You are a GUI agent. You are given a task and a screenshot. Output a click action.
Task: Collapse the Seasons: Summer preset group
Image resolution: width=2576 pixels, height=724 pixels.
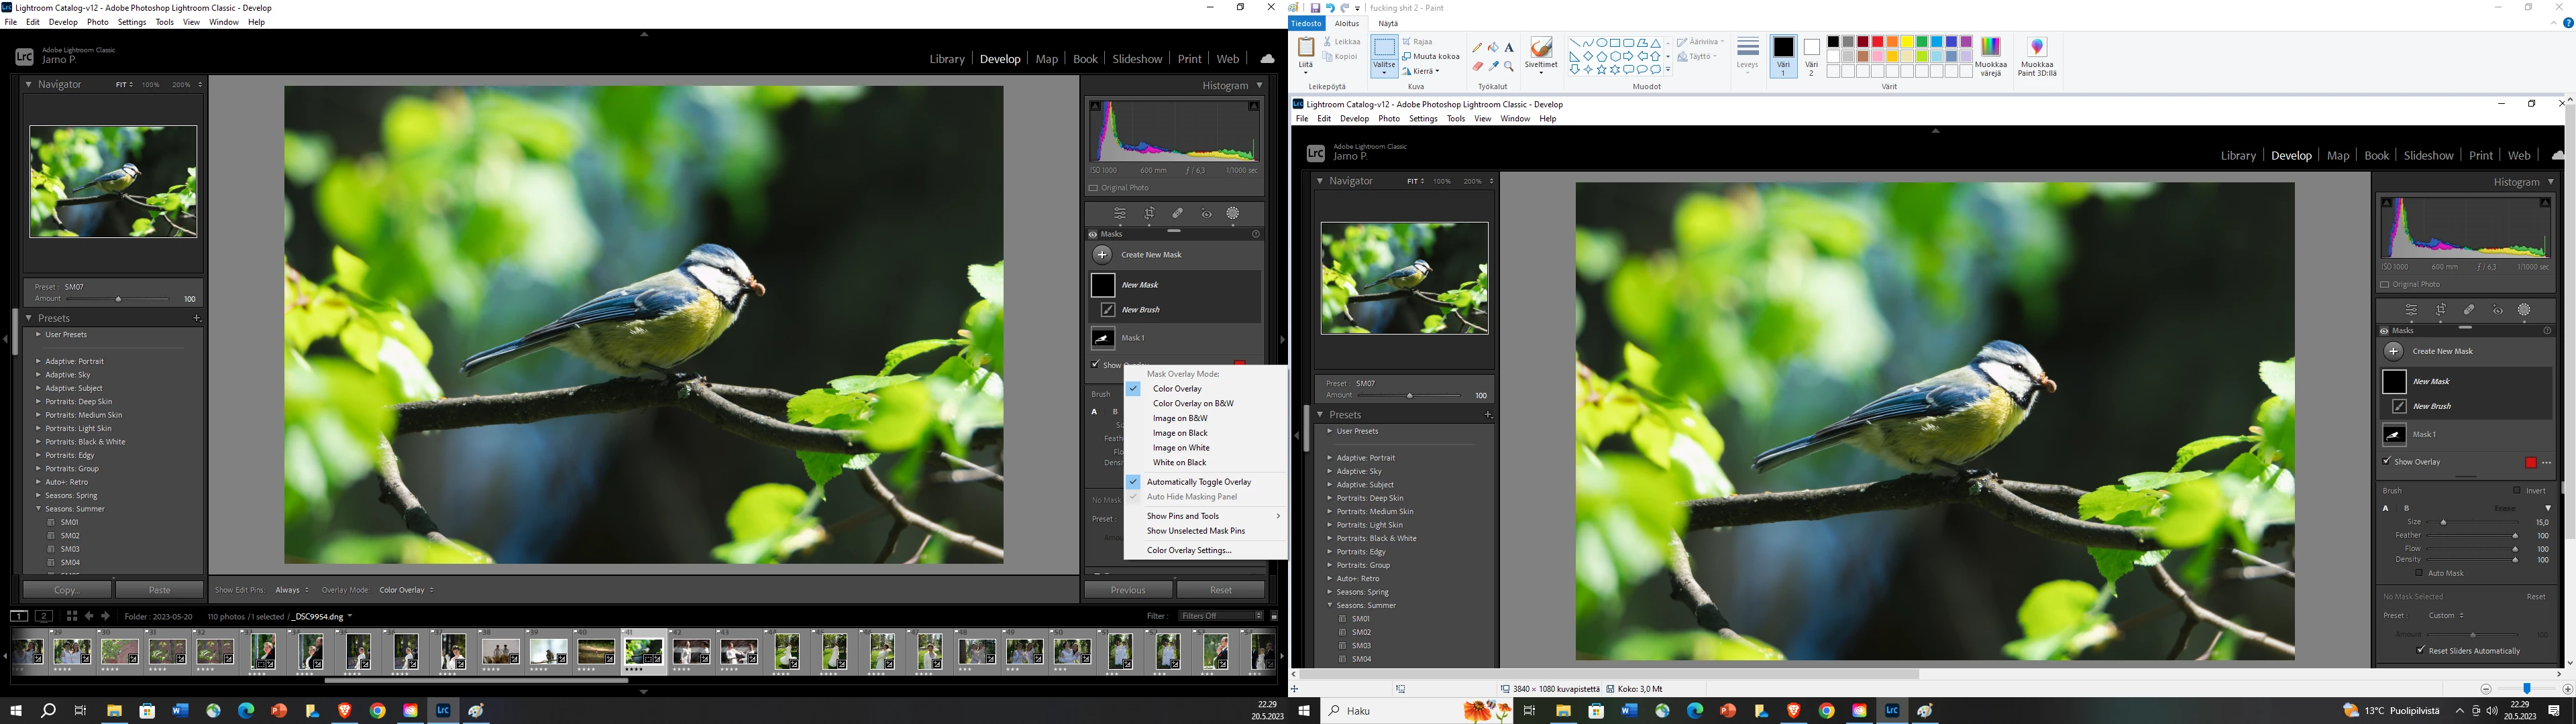(38, 509)
